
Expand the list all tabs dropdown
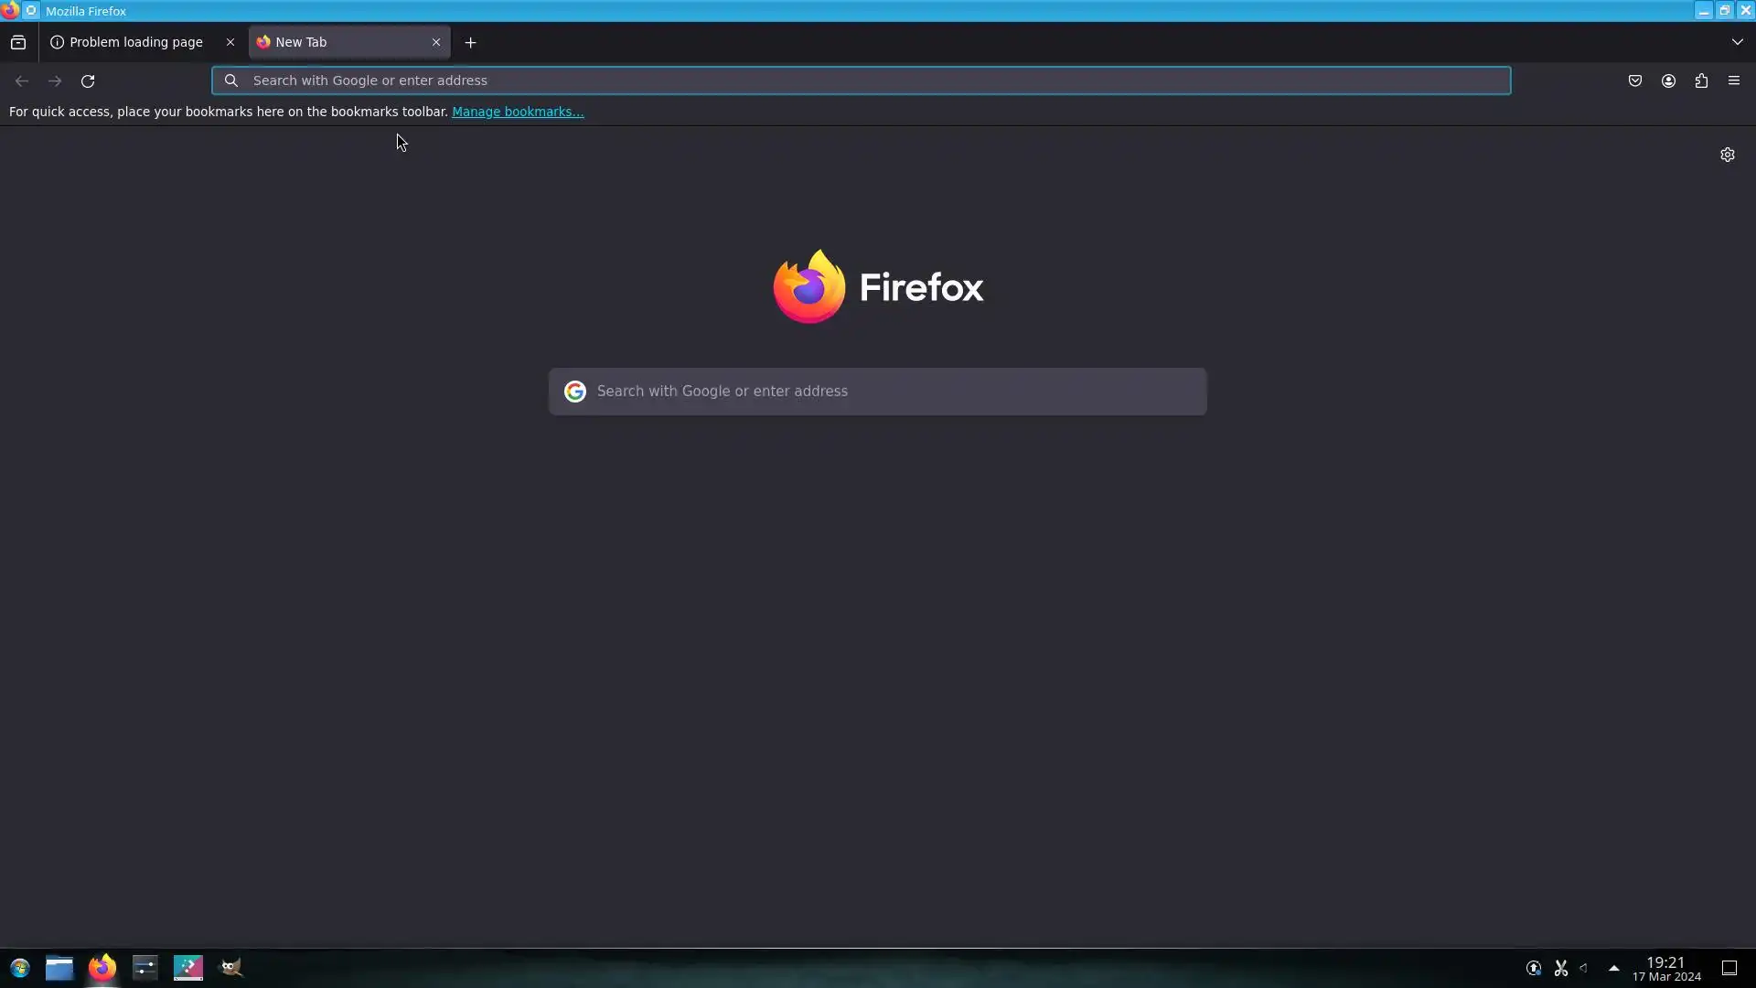pyautogui.click(x=1737, y=42)
